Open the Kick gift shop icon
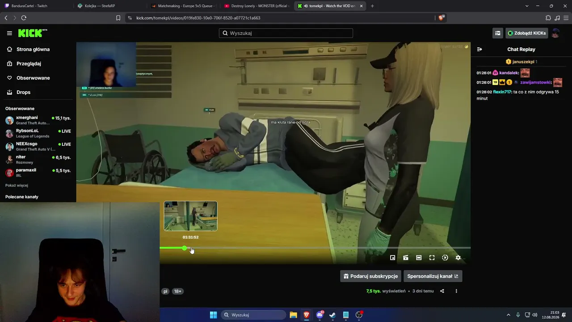Screen dimensions: 572x322 pos(497,33)
